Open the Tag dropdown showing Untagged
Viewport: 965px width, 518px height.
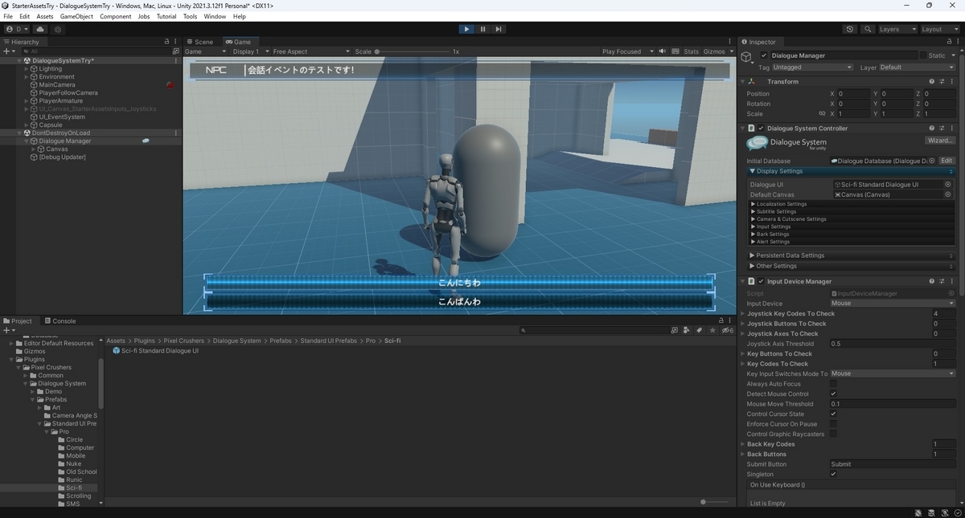coord(812,67)
